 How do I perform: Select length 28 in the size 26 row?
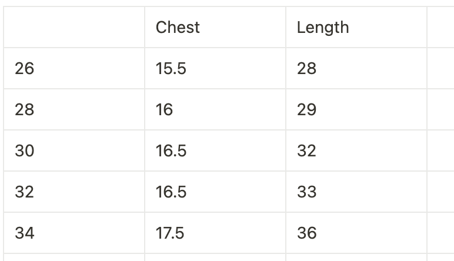[356, 69]
